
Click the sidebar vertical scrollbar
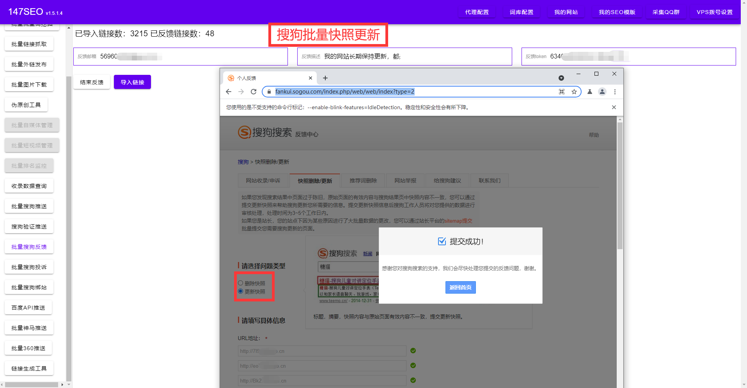pos(69,228)
